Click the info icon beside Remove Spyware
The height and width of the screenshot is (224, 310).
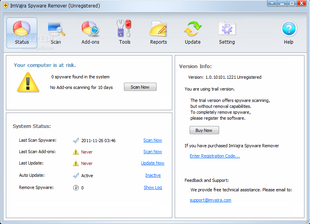(x=76, y=188)
